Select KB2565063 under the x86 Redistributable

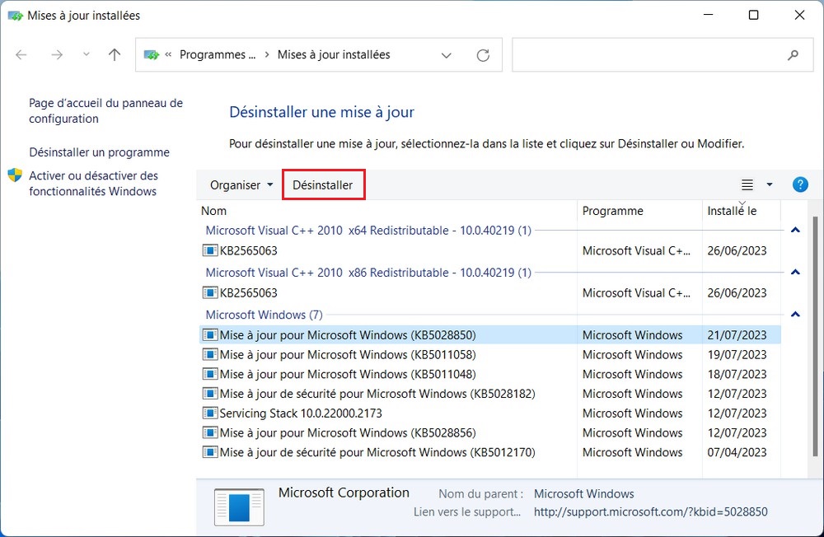point(490,292)
